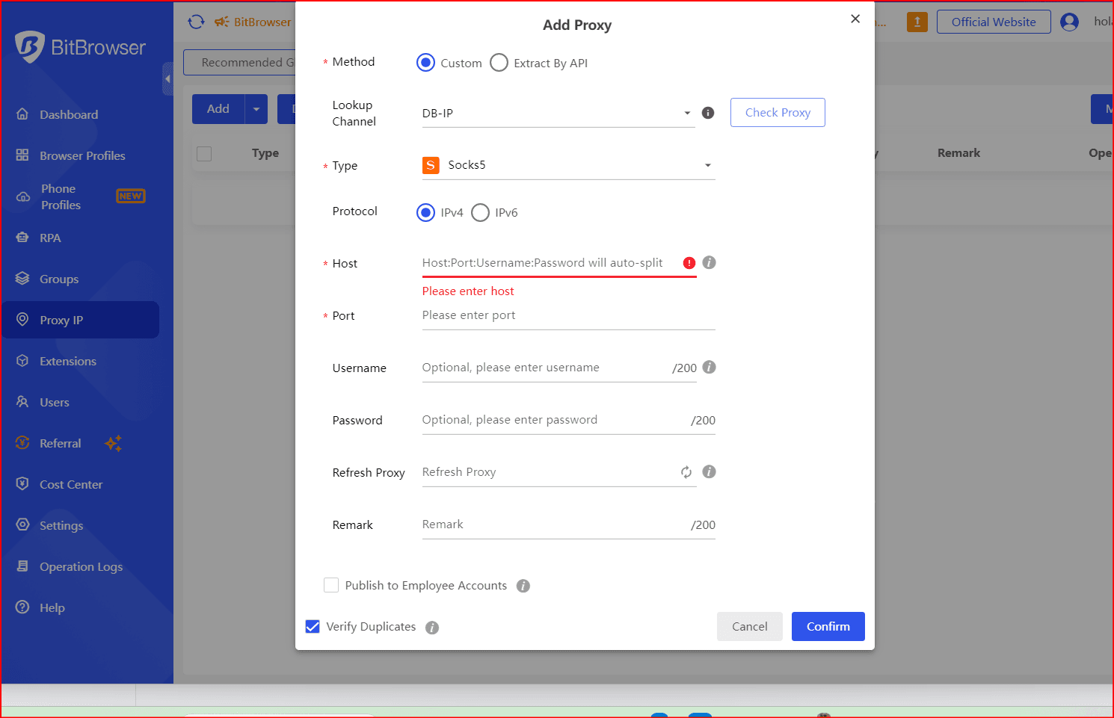
Task: Open the Lookup Channel DB-IP dropdown
Action: tap(558, 114)
